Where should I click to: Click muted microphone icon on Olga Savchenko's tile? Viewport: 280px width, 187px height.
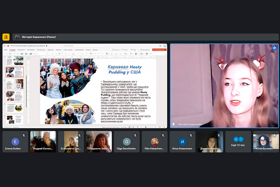point(135,135)
